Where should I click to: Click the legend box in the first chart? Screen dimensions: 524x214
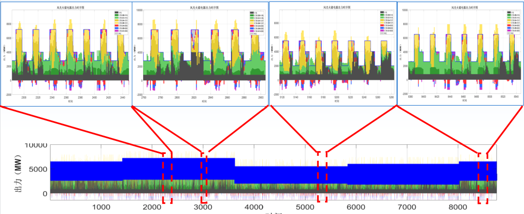(x=120, y=22)
